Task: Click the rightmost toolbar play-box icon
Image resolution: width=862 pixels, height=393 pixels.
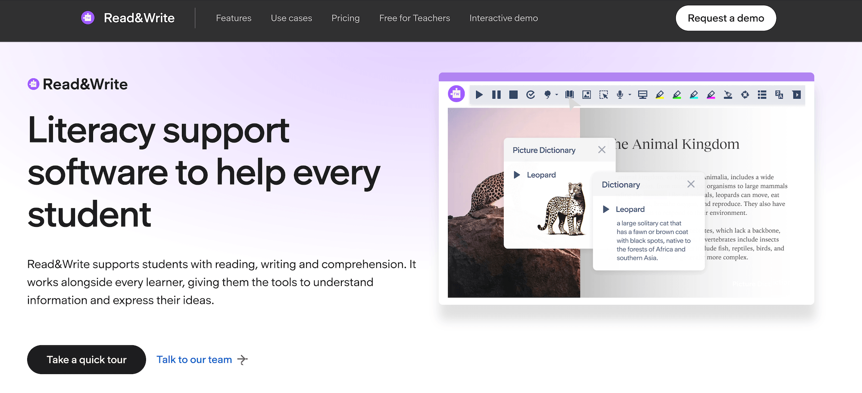Action: 796,95
